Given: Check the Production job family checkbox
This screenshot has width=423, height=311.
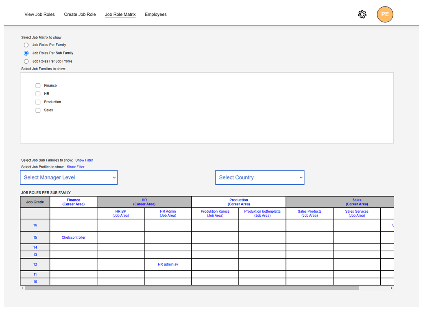Looking at the screenshot, I should pyautogui.click(x=38, y=102).
